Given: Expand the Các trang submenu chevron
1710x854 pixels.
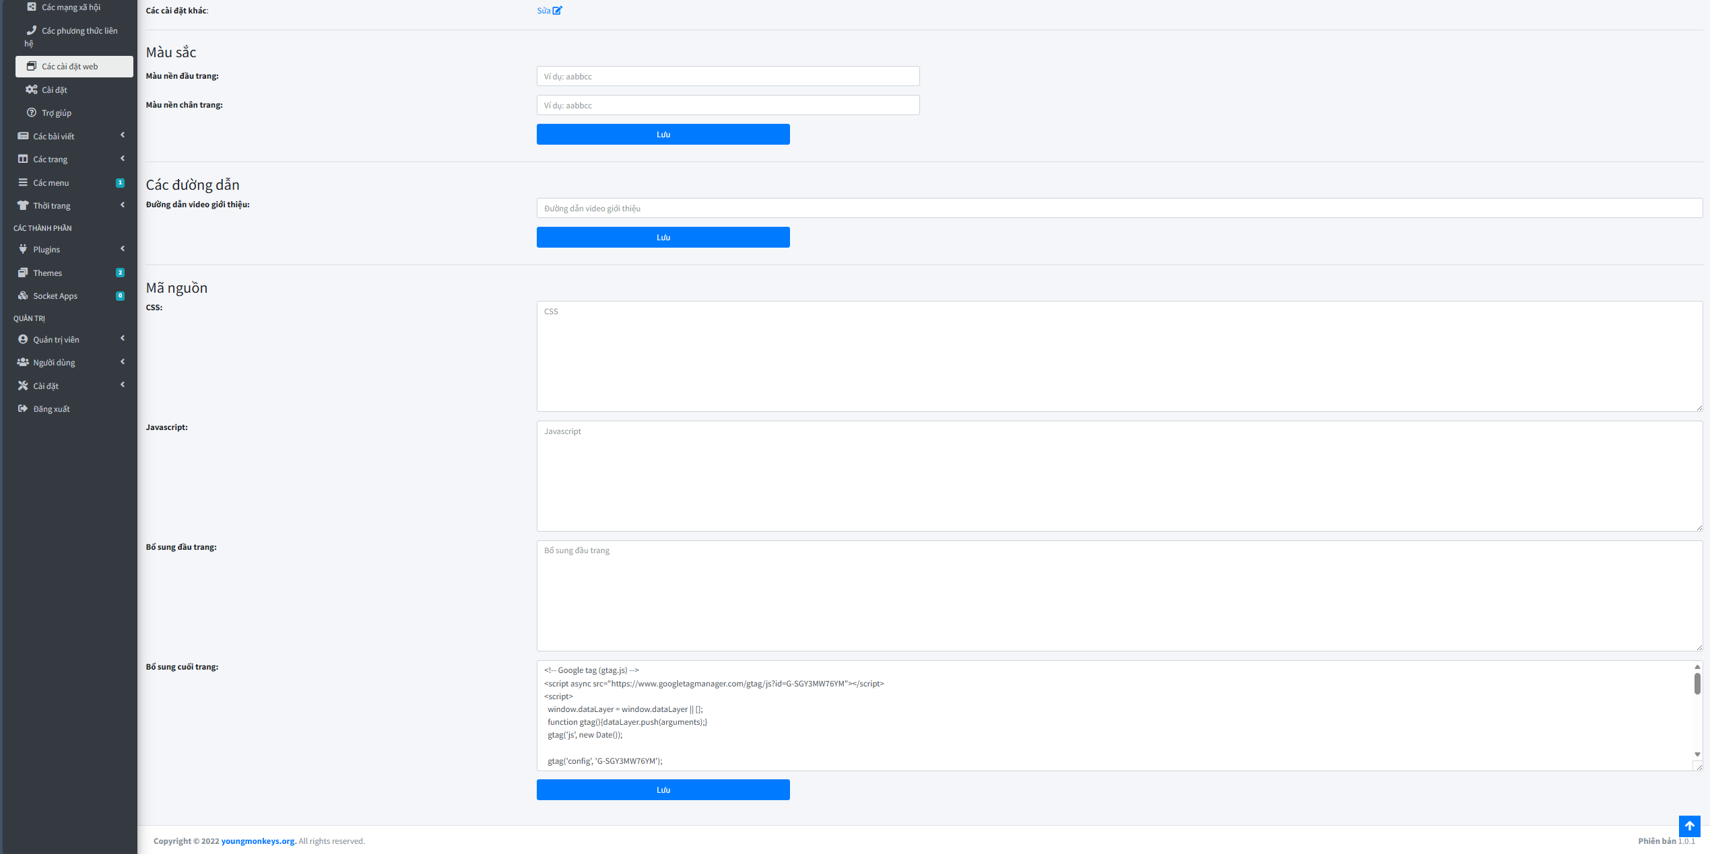Looking at the screenshot, I should pos(123,159).
